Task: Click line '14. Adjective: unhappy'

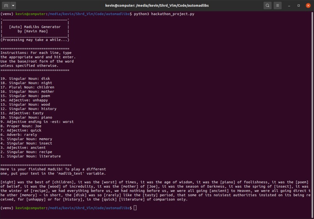Action: click(24, 100)
